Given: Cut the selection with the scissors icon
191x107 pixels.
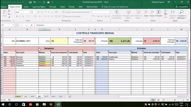Looking at the screenshot, I should (9, 11).
